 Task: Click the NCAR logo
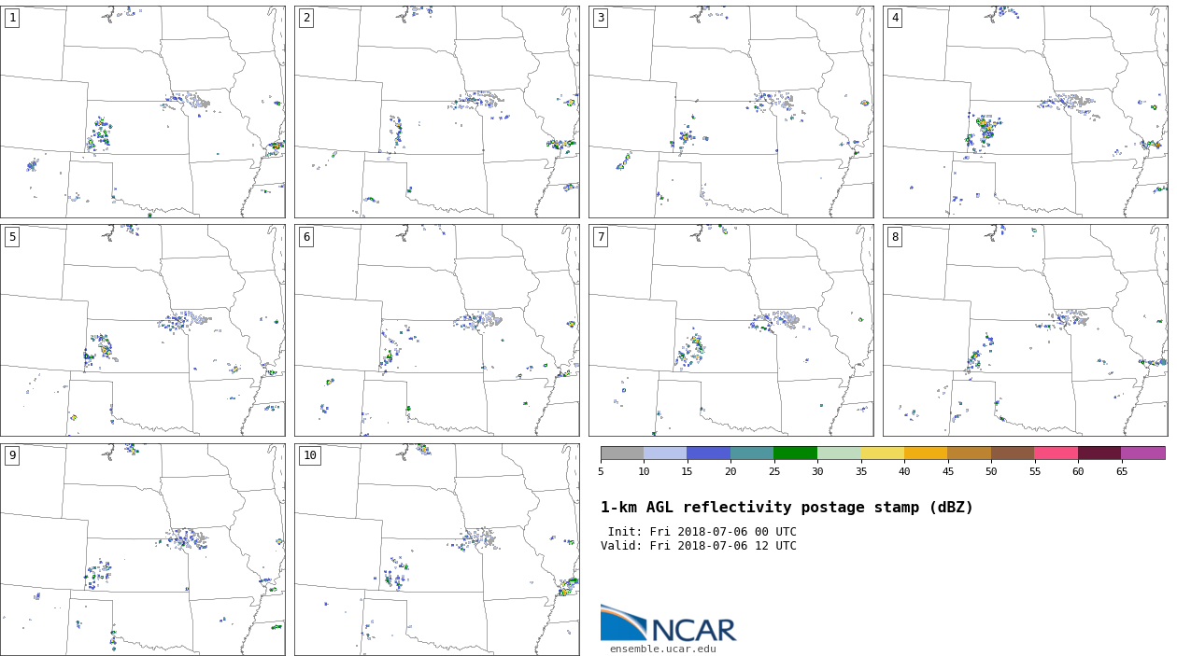point(668,623)
